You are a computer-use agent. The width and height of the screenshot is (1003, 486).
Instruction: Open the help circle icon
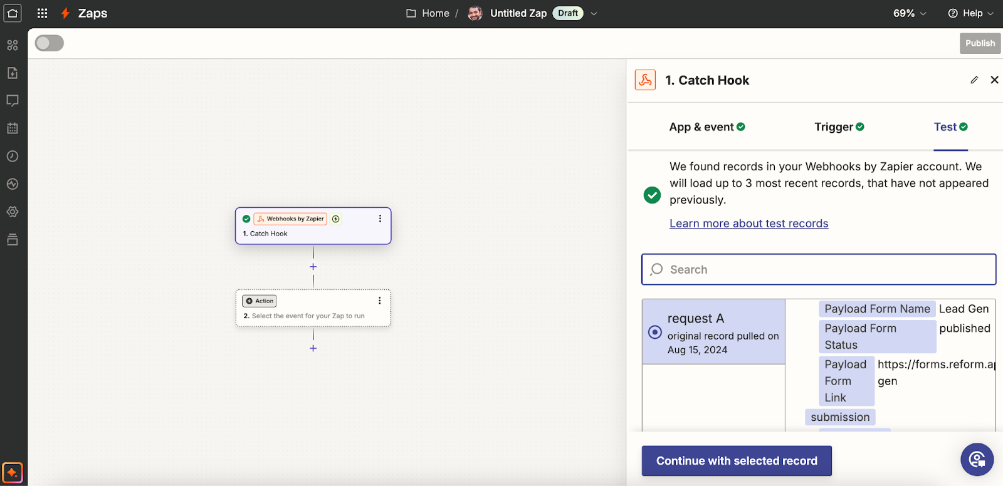[x=953, y=13]
